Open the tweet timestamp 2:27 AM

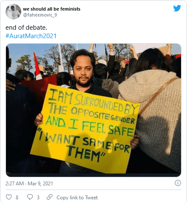[14, 184]
